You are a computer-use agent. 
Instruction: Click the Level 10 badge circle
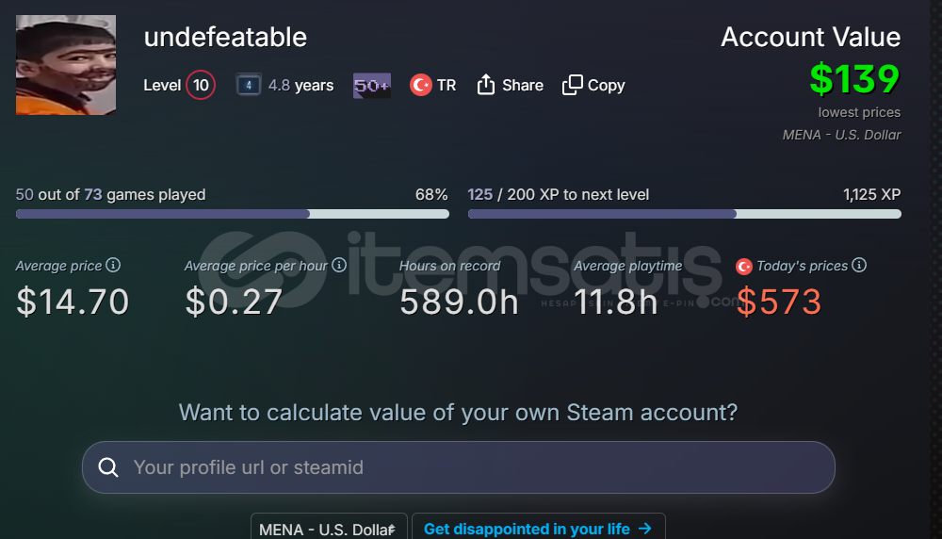click(x=201, y=85)
